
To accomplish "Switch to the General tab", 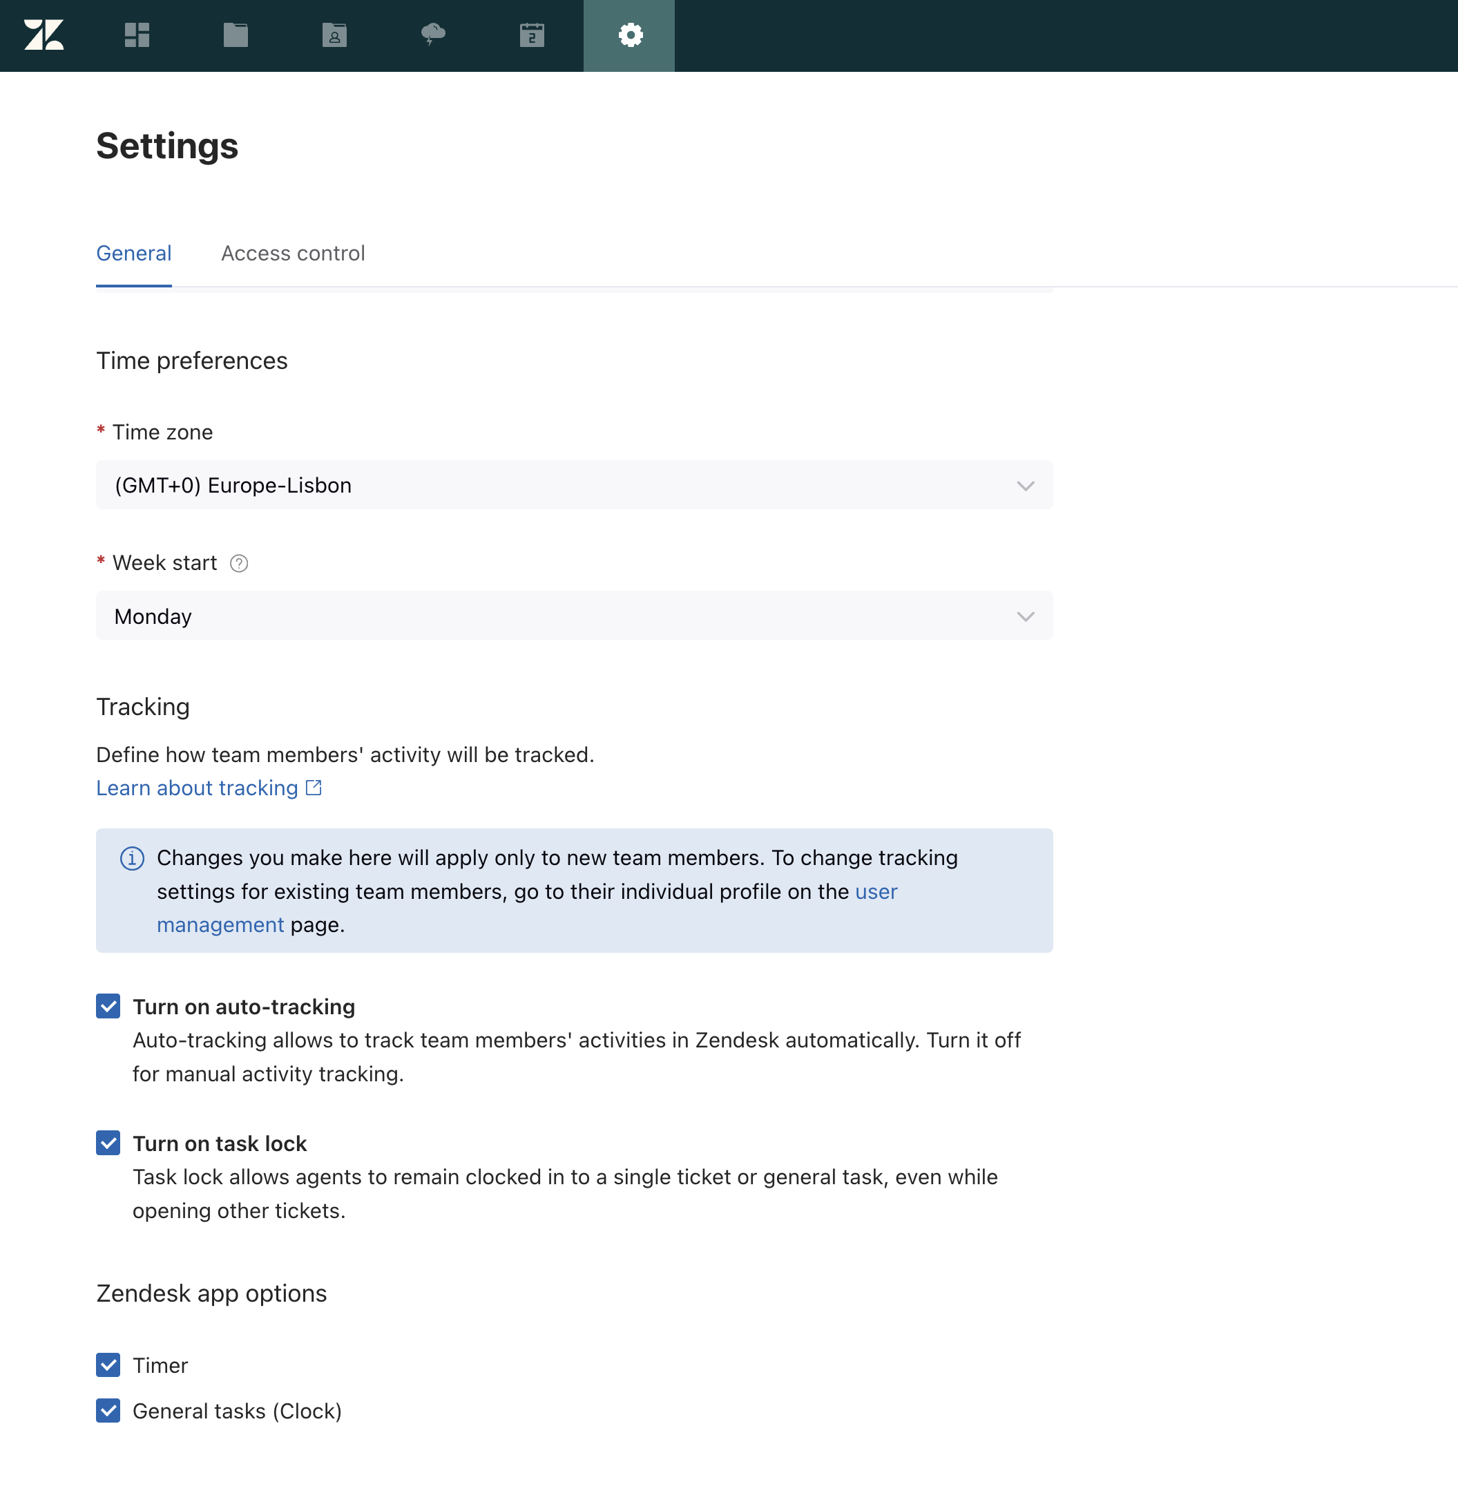I will click(x=134, y=253).
